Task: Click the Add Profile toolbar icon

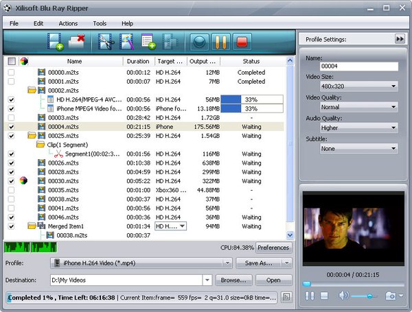Action: point(148,42)
